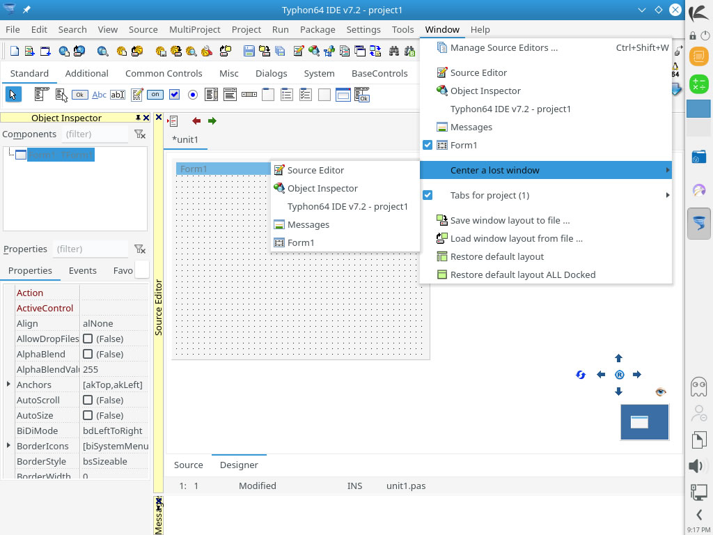Select the TCheckGroup component icon
Image resolution: width=713 pixels, height=535 pixels.
306,95
